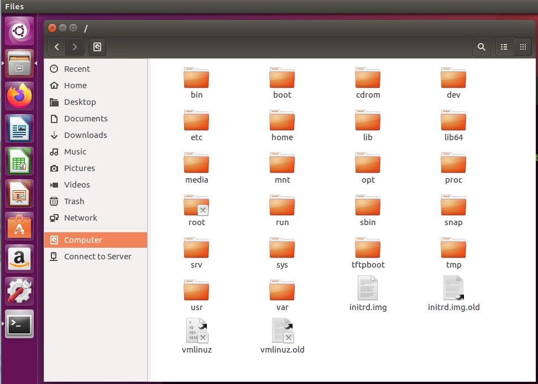Open Terminal from the launcher
The width and height of the screenshot is (538, 384).
coord(19,324)
